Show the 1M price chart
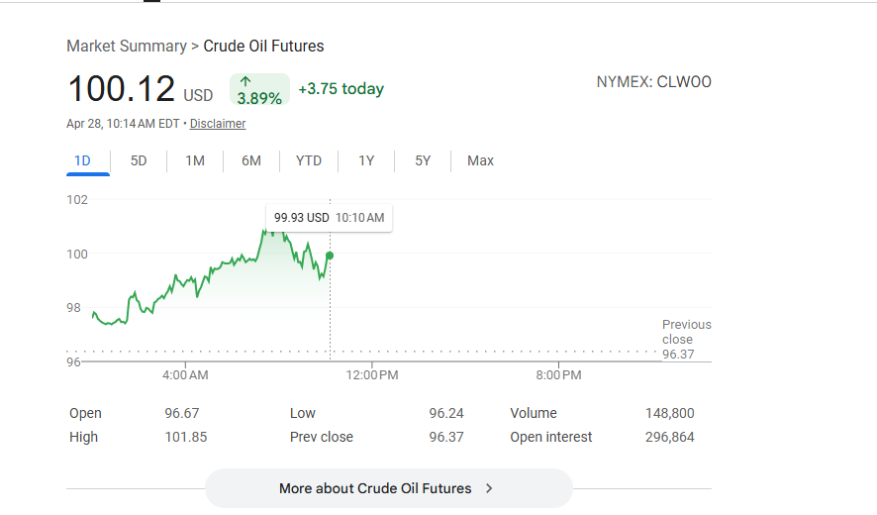 click(x=195, y=160)
